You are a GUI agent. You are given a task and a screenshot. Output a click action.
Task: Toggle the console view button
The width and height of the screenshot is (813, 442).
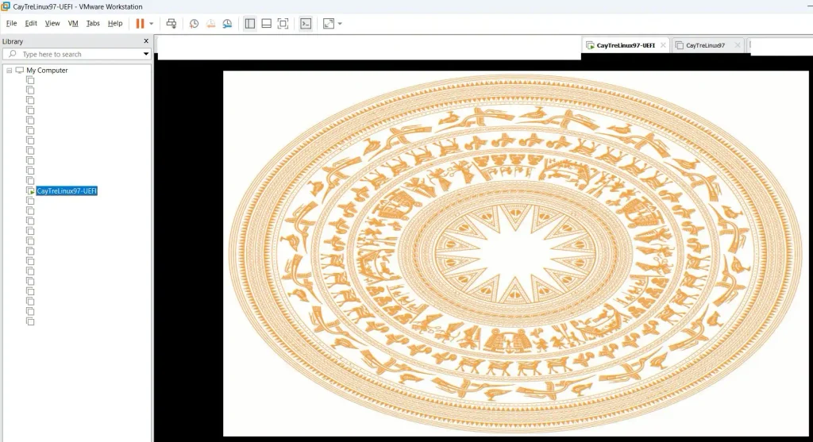(x=306, y=23)
